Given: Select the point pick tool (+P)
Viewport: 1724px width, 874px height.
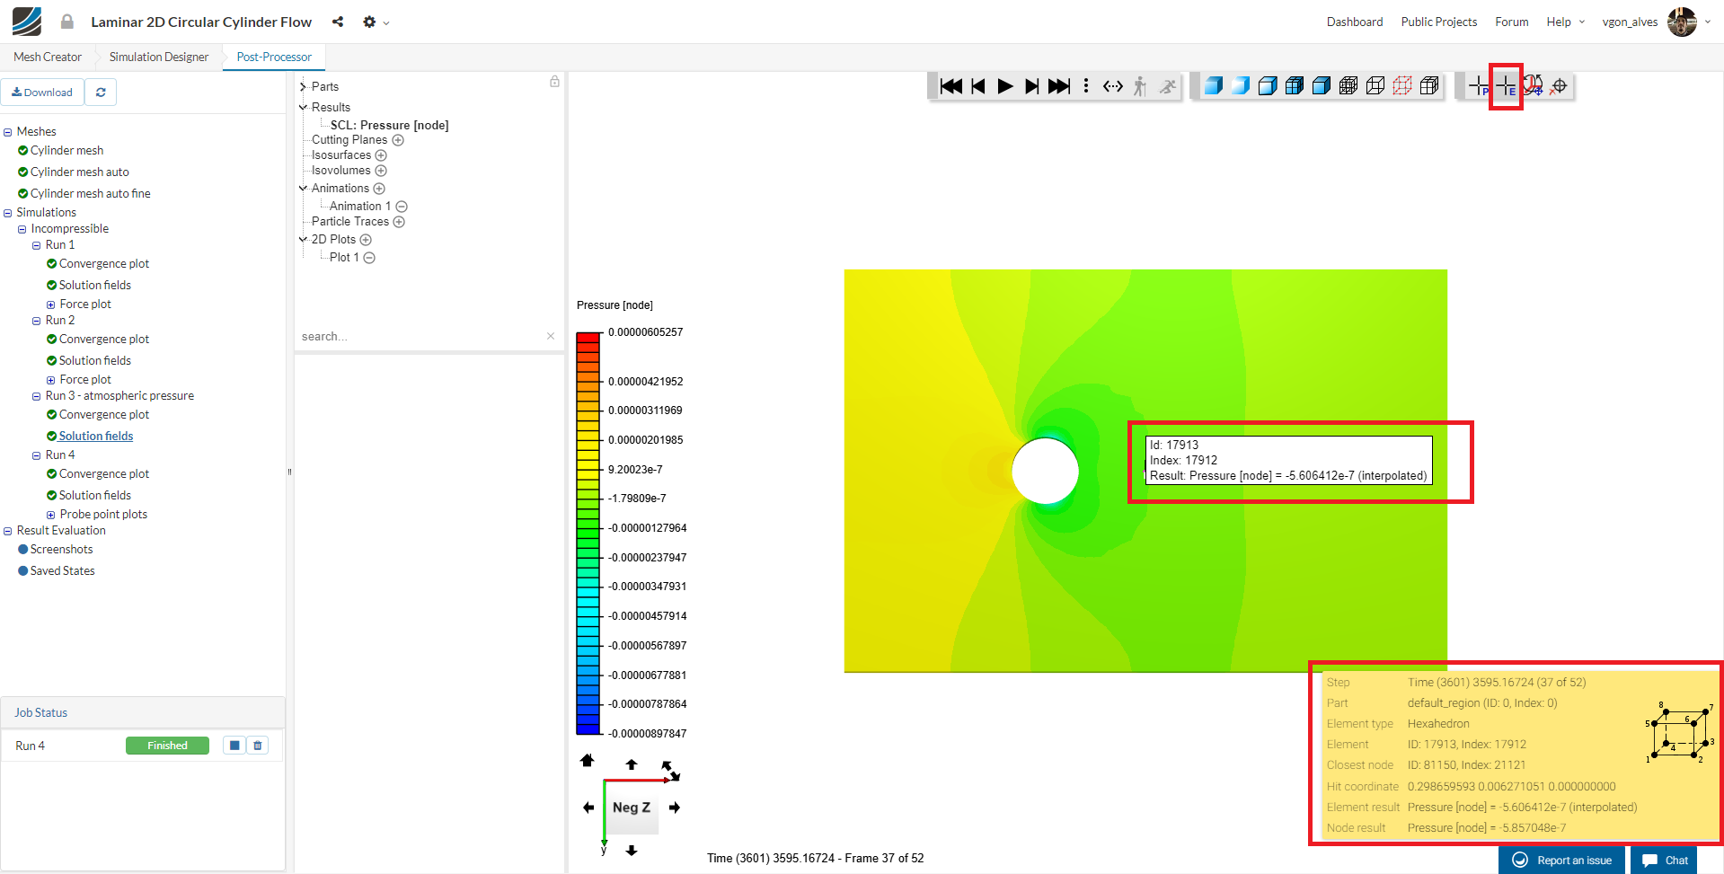Looking at the screenshot, I should 1479,87.
